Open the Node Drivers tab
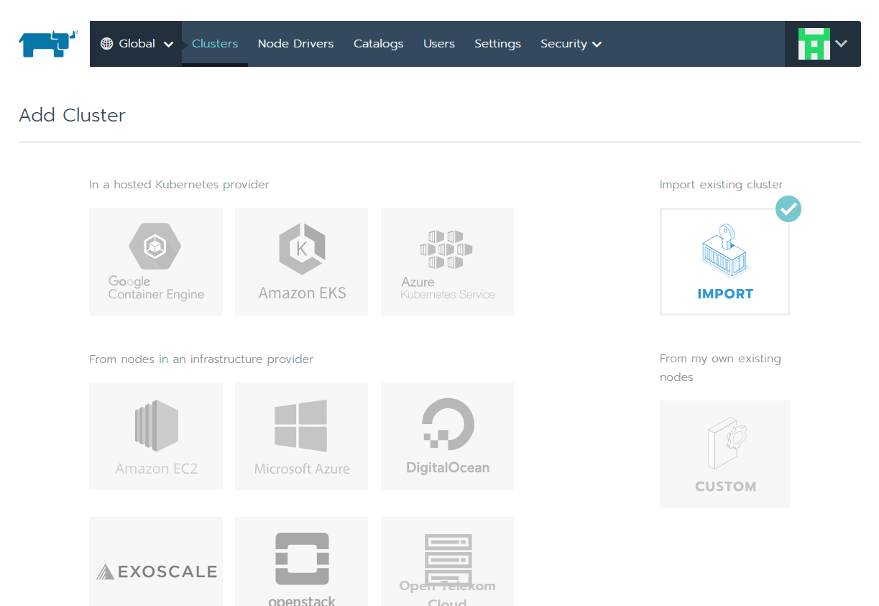879x606 pixels. click(x=295, y=44)
